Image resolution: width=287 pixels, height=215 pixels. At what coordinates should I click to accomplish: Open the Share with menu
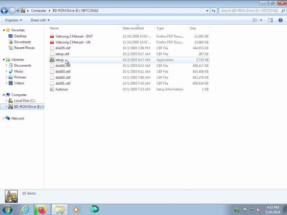tap(40, 20)
